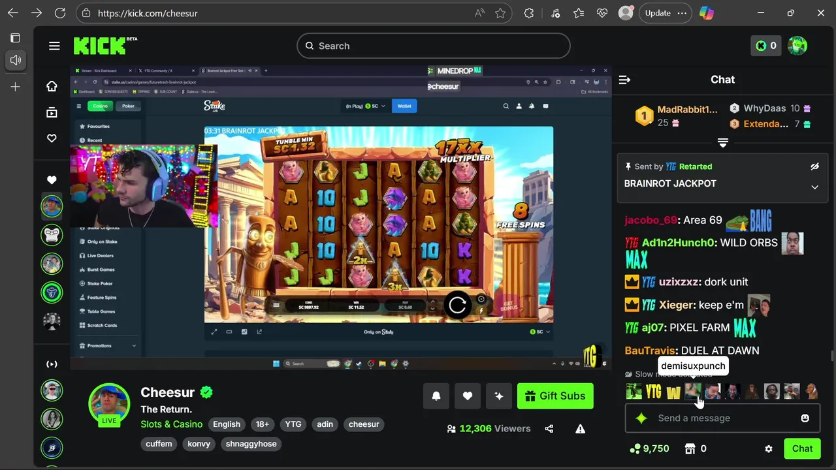Open the user profile avatar menu

click(x=797, y=46)
